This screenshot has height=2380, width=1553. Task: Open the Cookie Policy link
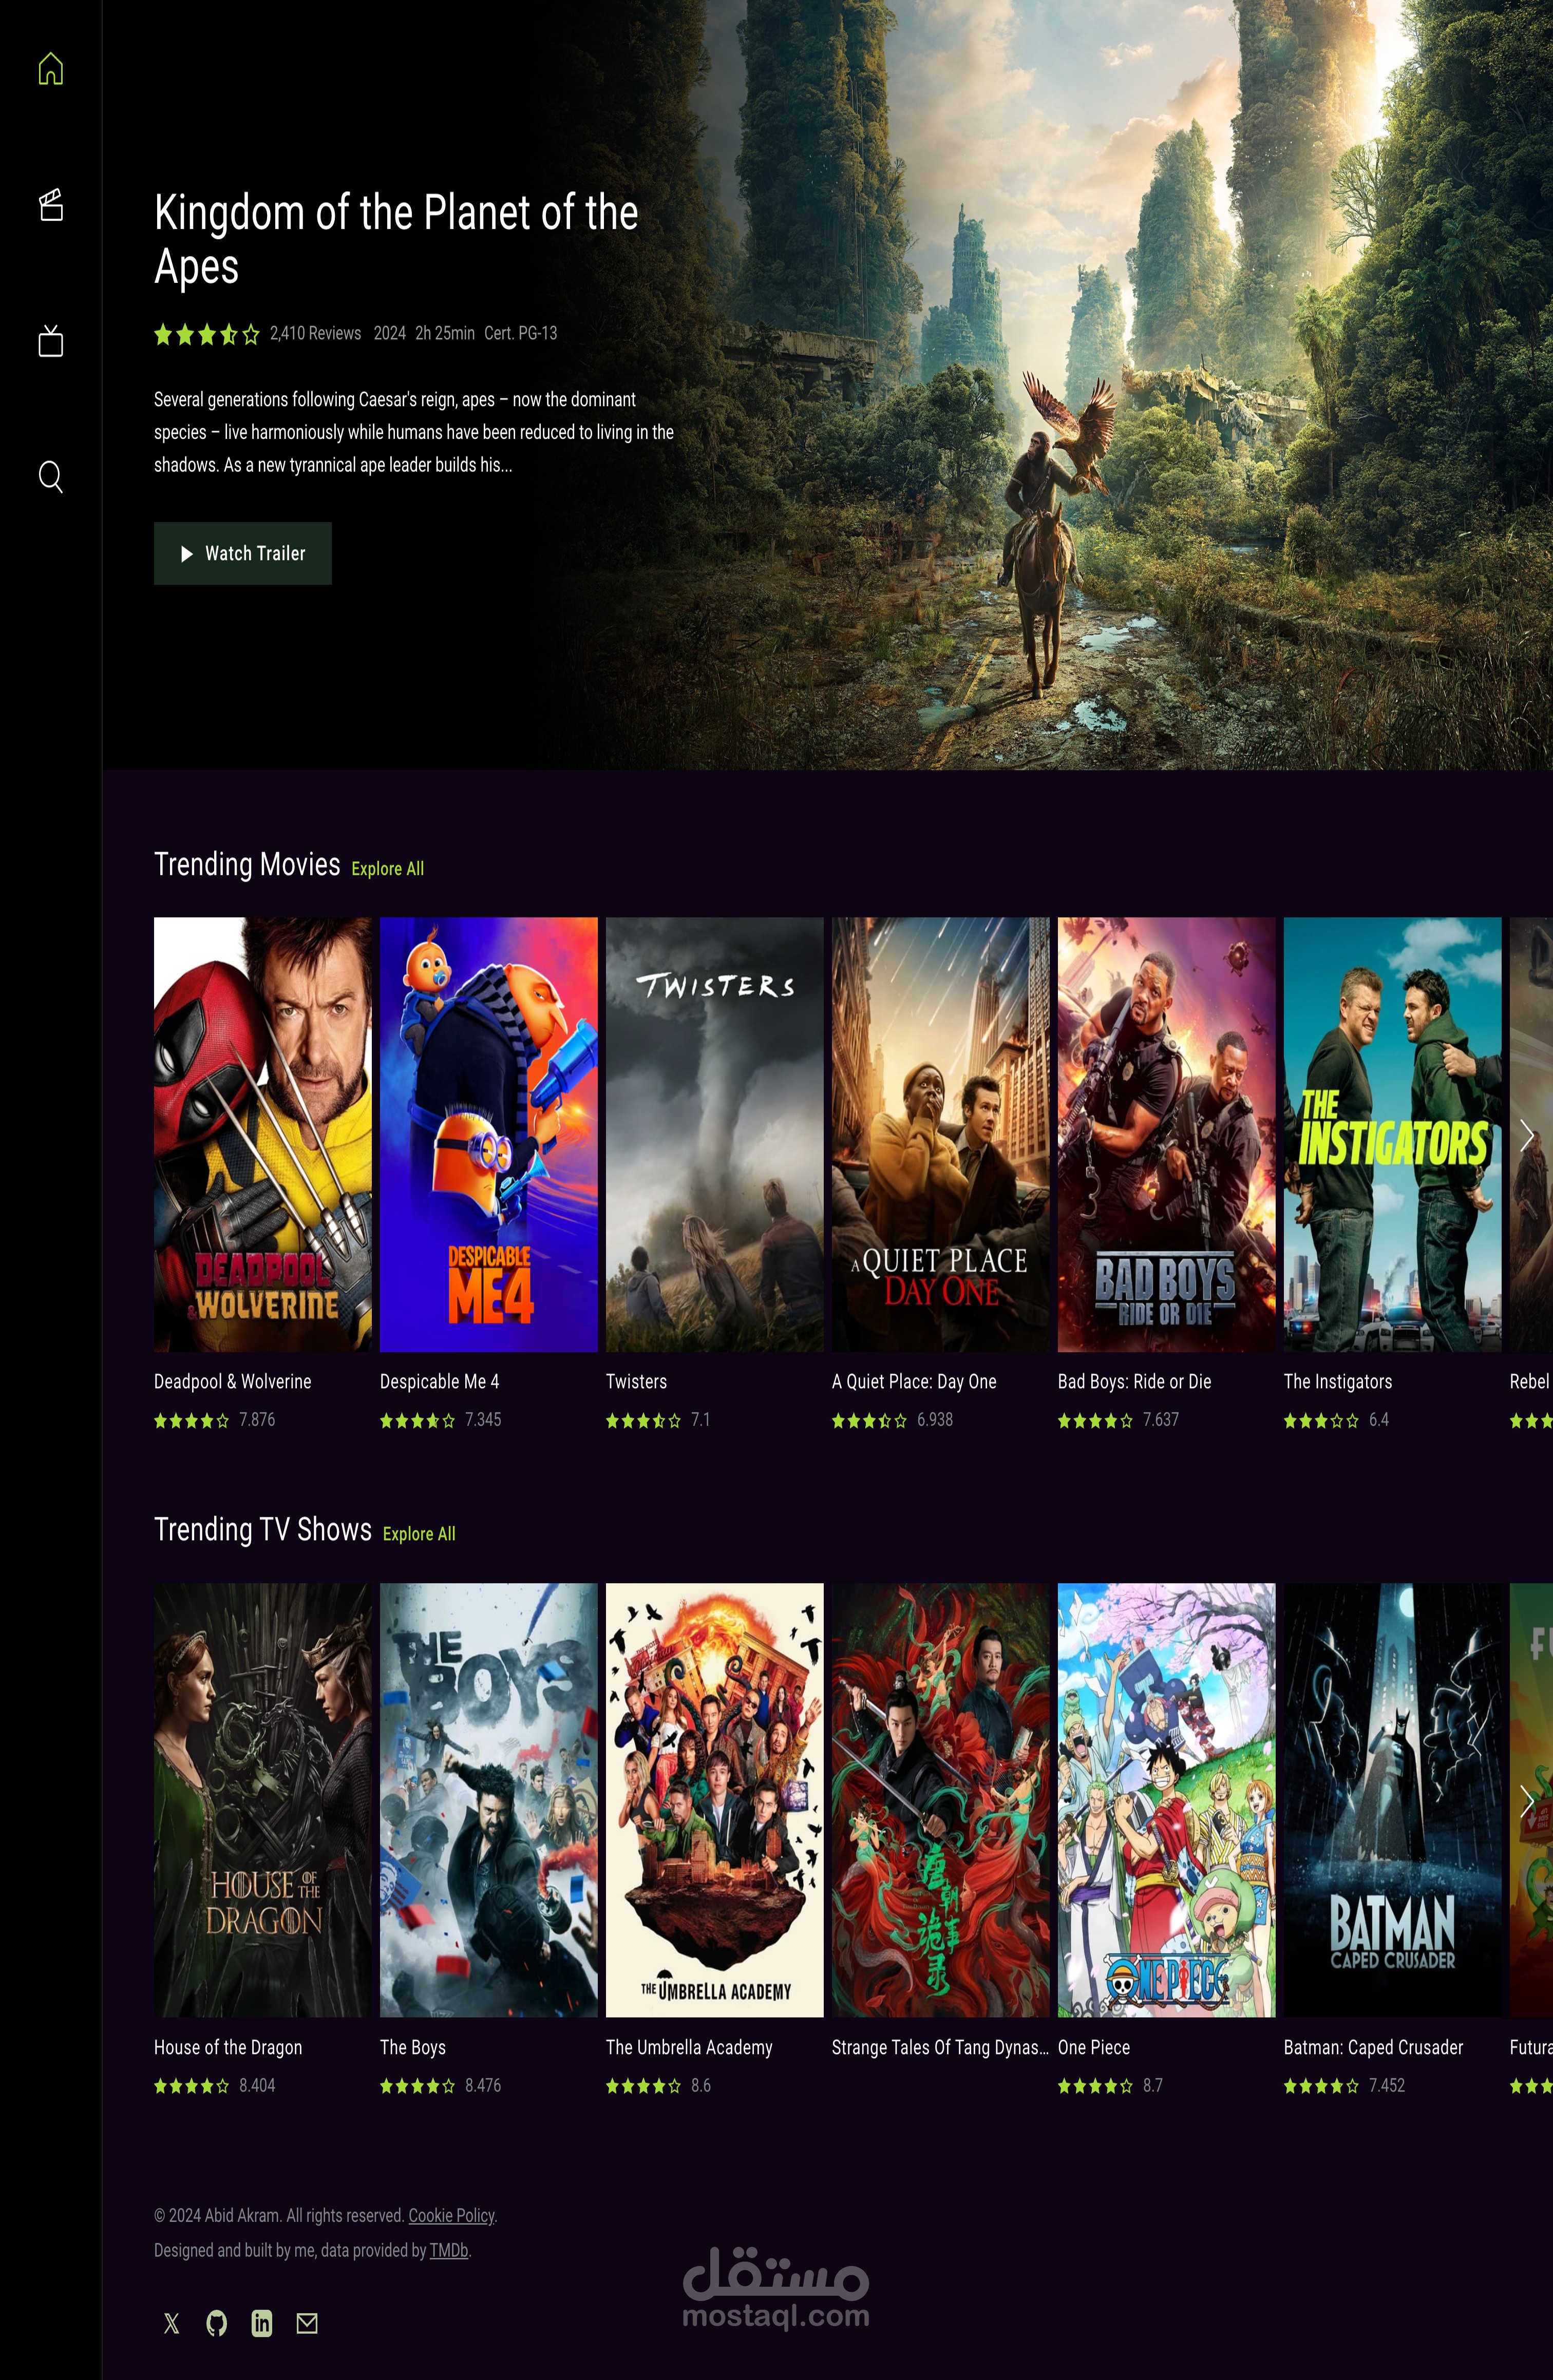451,2216
